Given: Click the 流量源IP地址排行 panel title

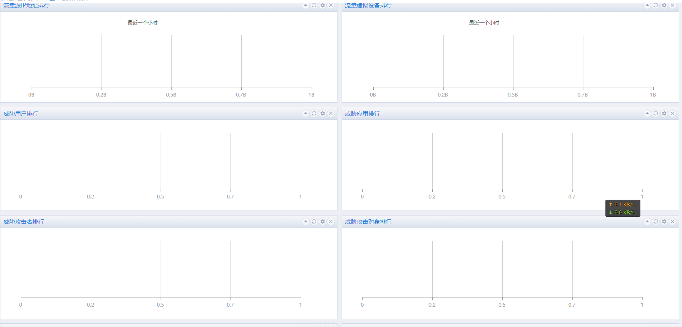Looking at the screenshot, I should pyautogui.click(x=26, y=5).
